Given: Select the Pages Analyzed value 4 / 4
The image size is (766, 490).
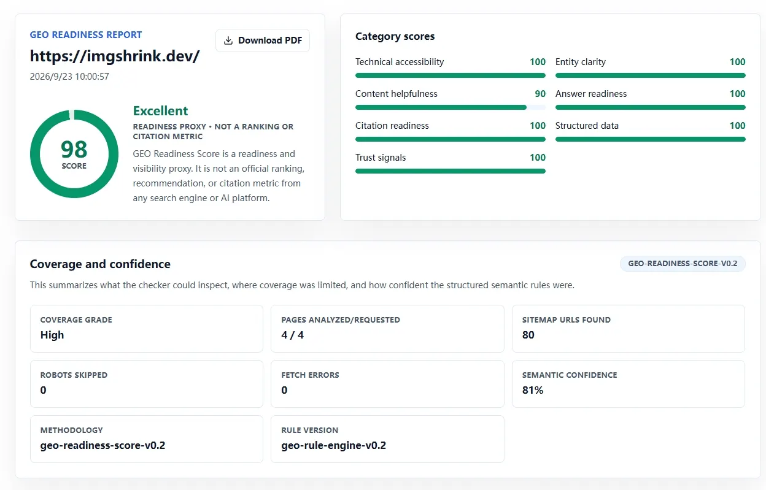Looking at the screenshot, I should [x=293, y=335].
